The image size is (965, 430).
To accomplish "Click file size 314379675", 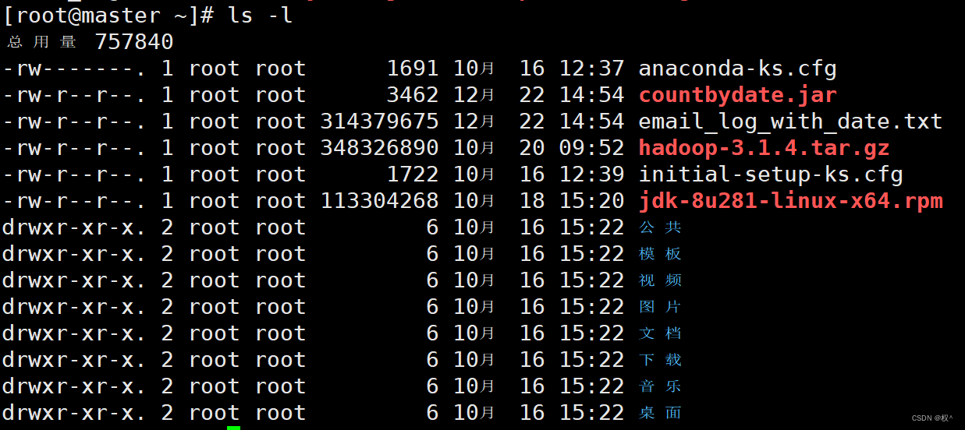I will 379,122.
